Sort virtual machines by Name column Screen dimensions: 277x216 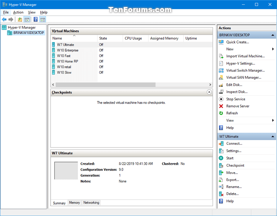(74, 38)
